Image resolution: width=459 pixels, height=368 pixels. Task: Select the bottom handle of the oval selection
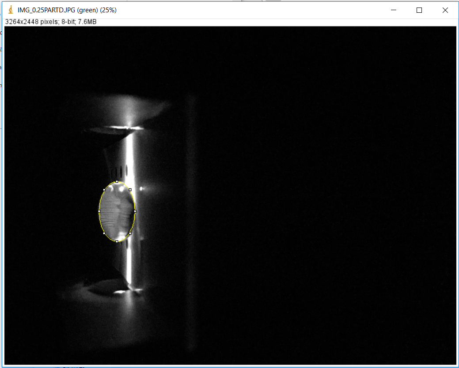point(117,241)
